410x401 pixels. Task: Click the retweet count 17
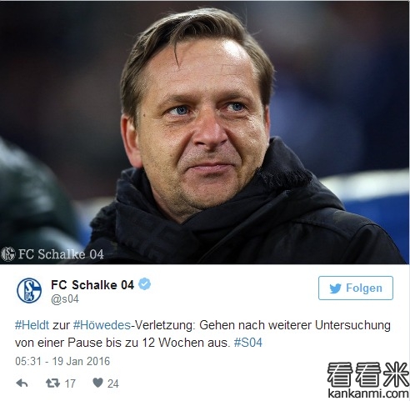[x=70, y=383]
